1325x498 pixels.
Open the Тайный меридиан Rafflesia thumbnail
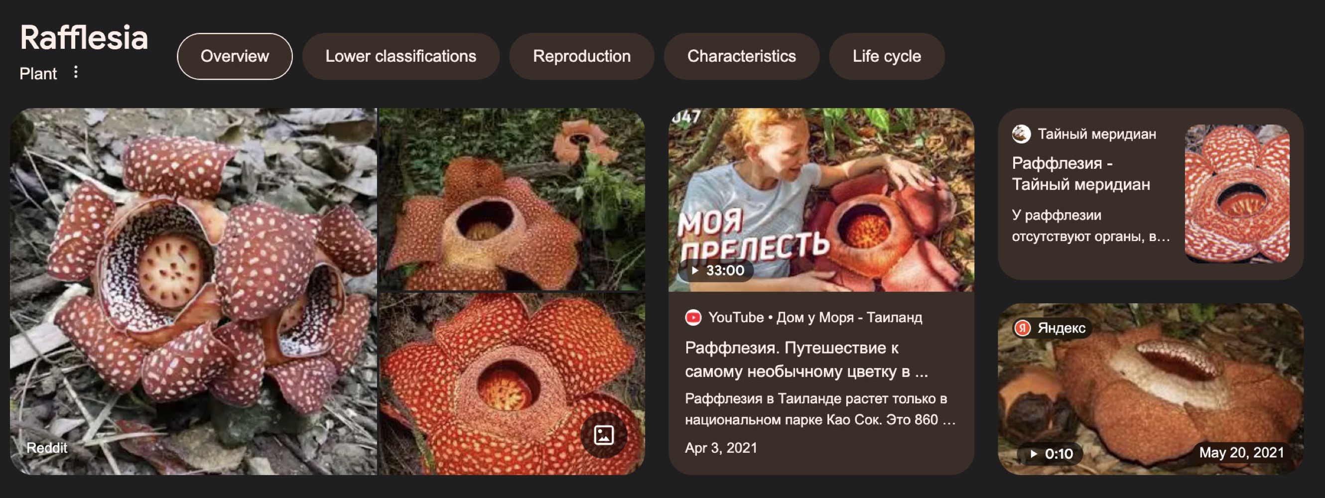click(1236, 193)
